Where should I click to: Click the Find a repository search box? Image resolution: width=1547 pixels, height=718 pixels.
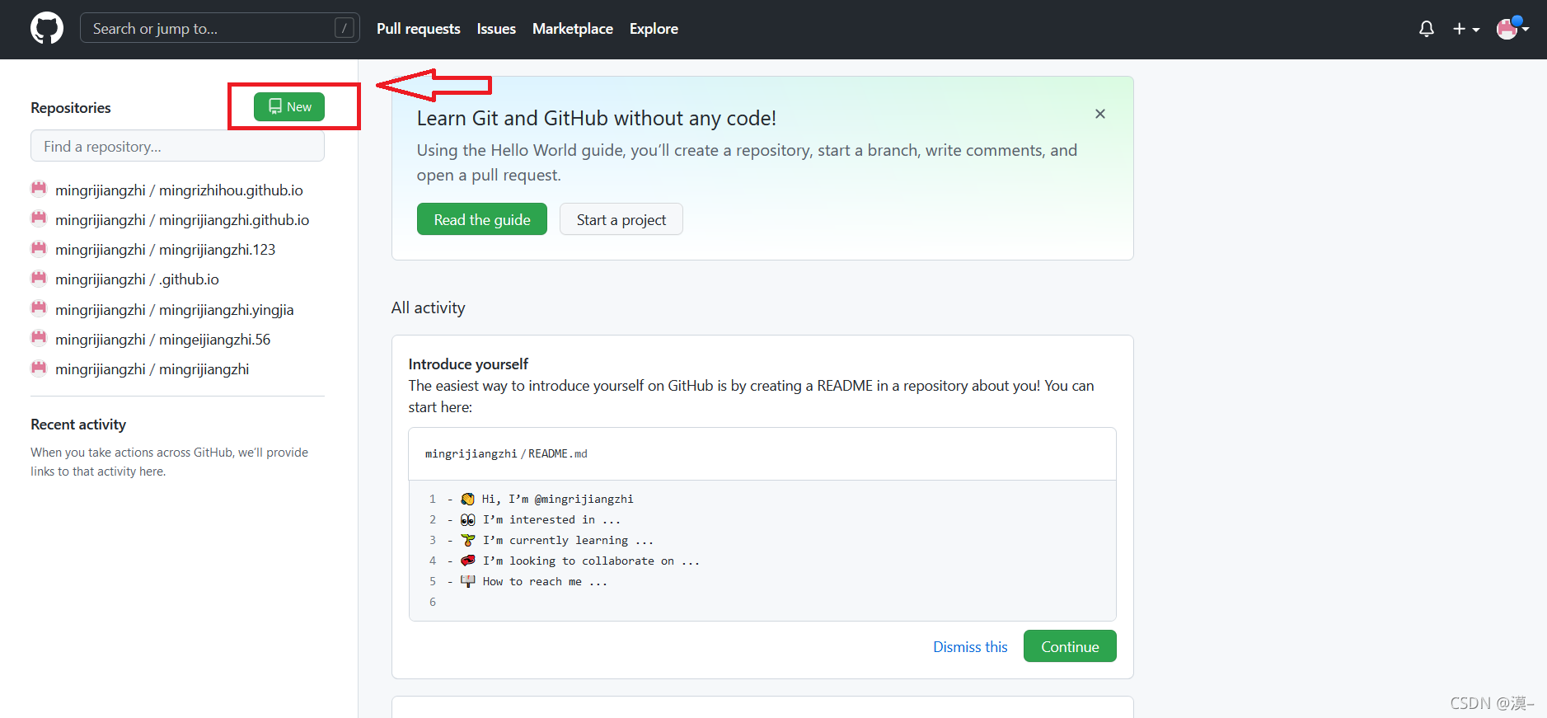click(x=177, y=146)
